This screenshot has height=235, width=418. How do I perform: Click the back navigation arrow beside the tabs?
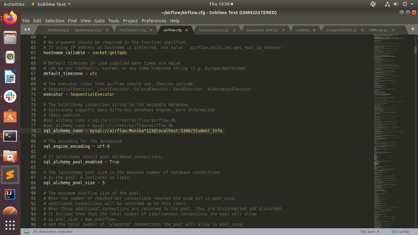coord(25,30)
